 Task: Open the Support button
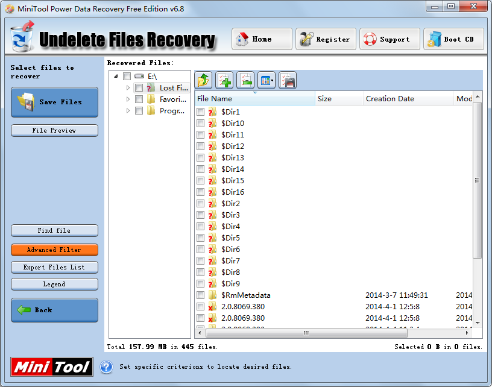tap(389, 39)
